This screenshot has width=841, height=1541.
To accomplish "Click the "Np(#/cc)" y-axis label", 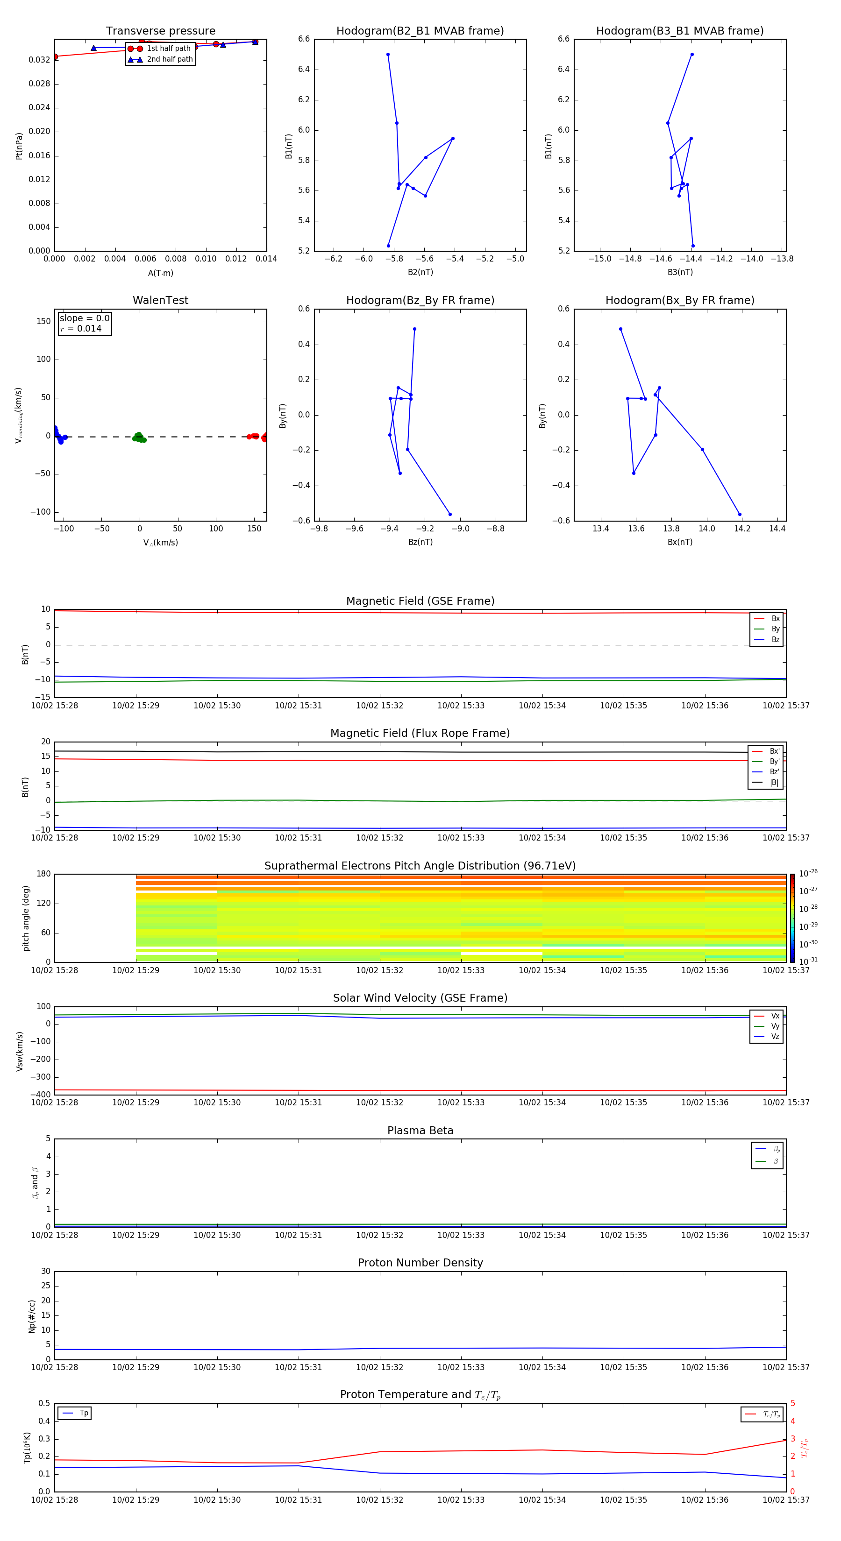I will pos(32,1316).
